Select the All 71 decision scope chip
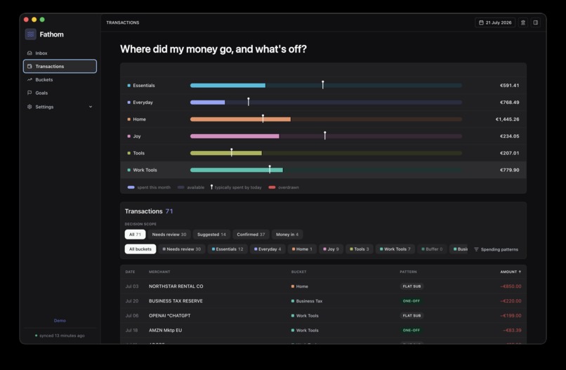This screenshot has height=370, width=566. tap(135, 234)
